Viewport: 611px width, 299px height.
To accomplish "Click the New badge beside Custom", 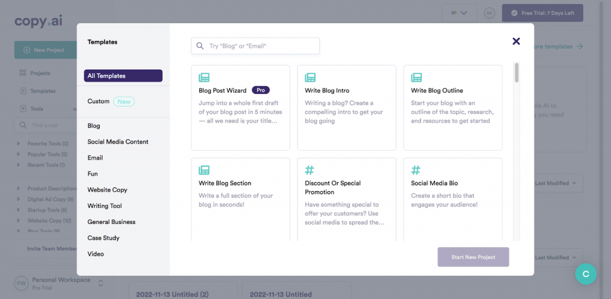I will (x=124, y=101).
